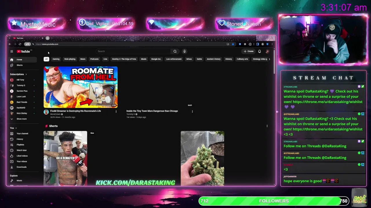Select the Satire filter chip
This screenshot has width=371, height=208.
tap(199, 59)
